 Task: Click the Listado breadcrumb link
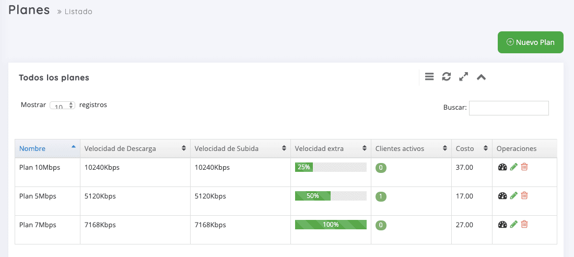[x=78, y=11]
